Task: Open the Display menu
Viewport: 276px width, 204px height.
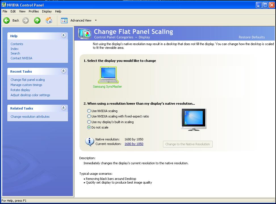Action: pyautogui.click(x=47, y=11)
